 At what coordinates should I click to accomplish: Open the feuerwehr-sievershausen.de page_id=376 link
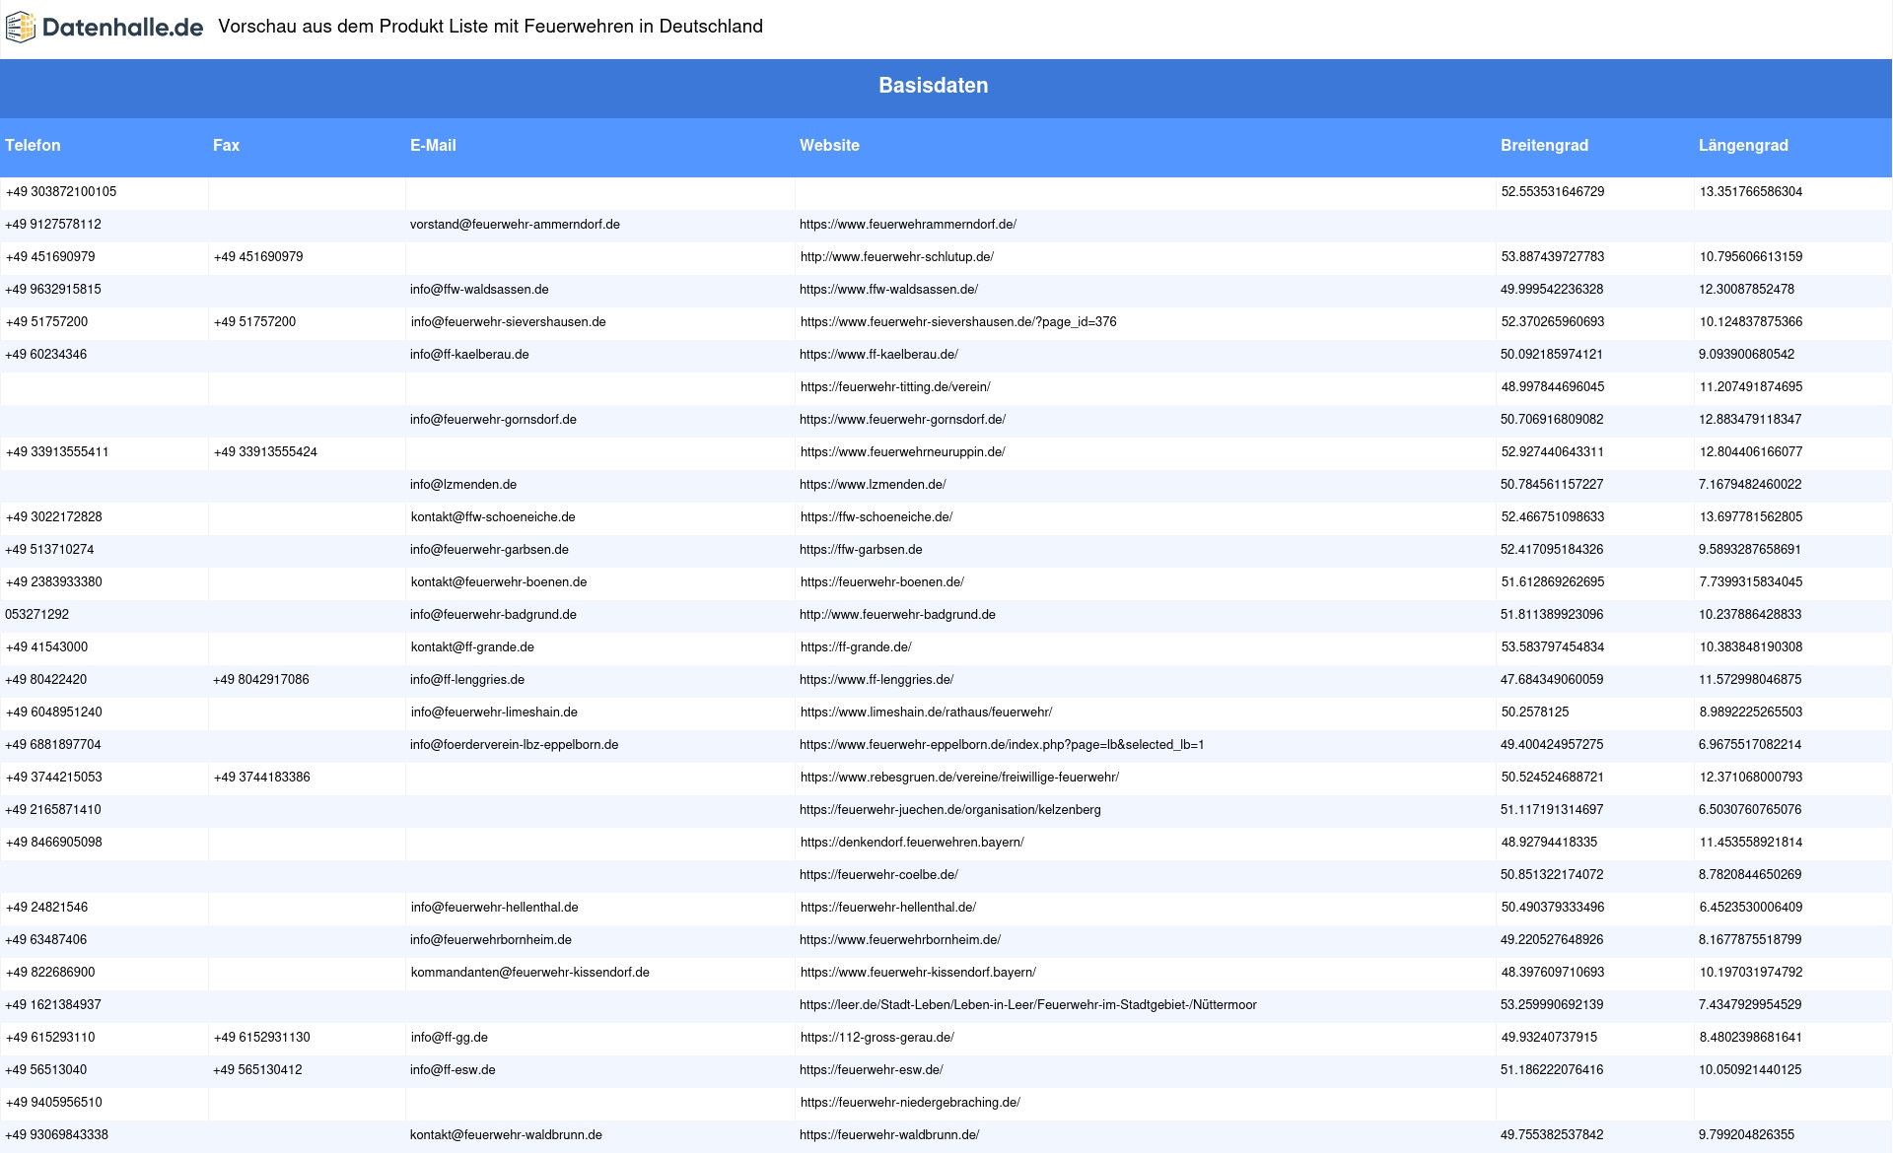click(x=958, y=322)
